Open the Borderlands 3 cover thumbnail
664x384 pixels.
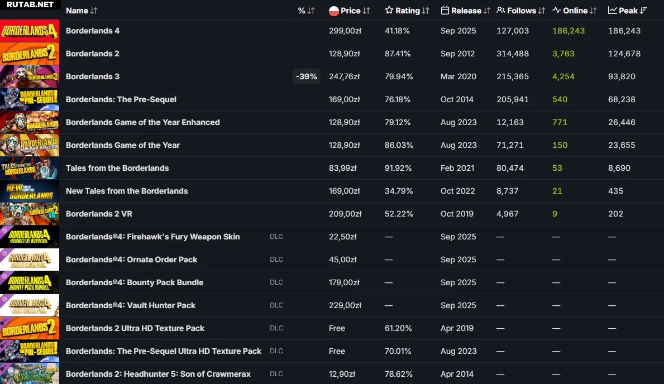(x=30, y=76)
